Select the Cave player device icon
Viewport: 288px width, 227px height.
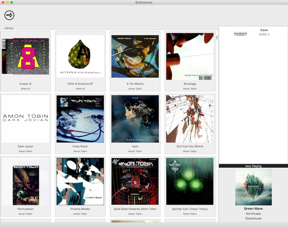point(240,34)
